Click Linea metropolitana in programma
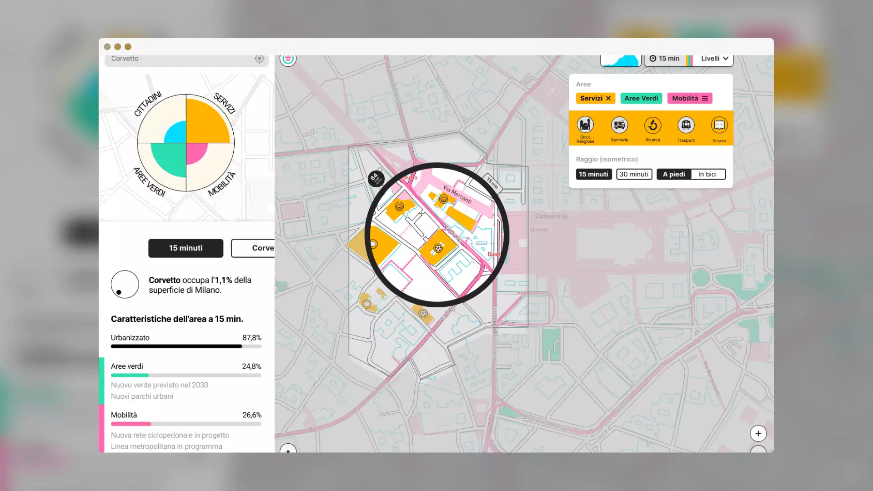This screenshot has width=873, height=491. tap(166, 446)
